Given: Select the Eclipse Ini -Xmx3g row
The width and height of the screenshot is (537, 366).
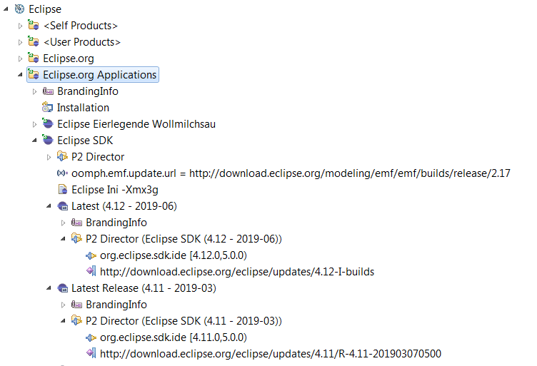Looking at the screenshot, I should pos(115,190).
